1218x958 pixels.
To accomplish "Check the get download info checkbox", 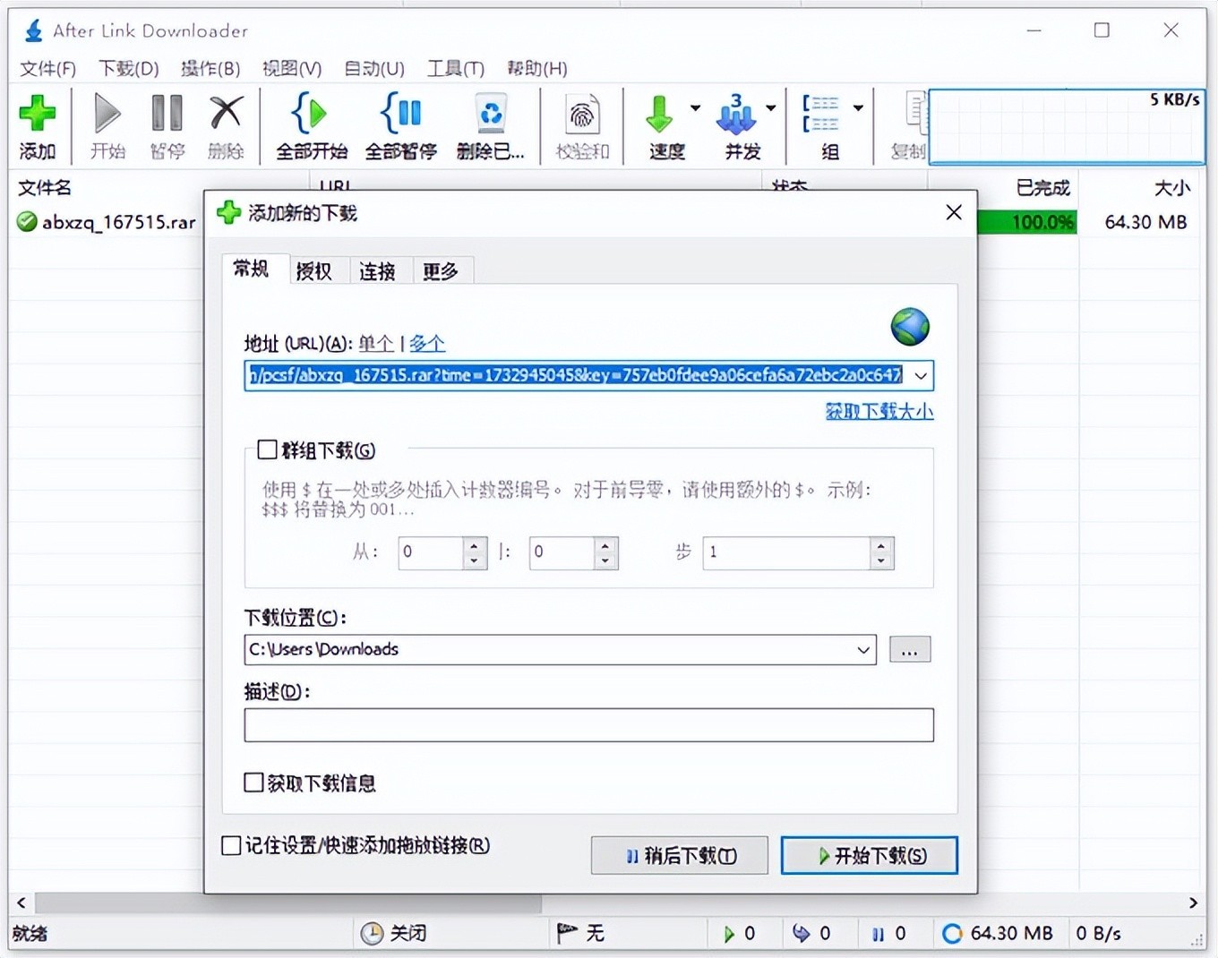I will [253, 783].
